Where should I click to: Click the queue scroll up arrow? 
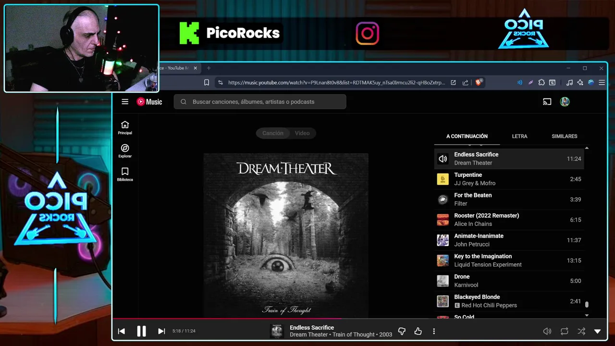tap(587, 148)
